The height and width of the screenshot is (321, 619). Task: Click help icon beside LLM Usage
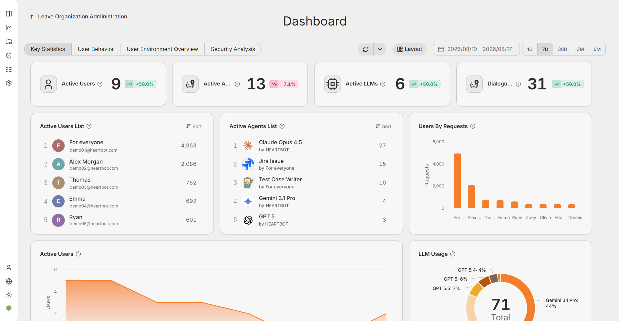[453, 254]
